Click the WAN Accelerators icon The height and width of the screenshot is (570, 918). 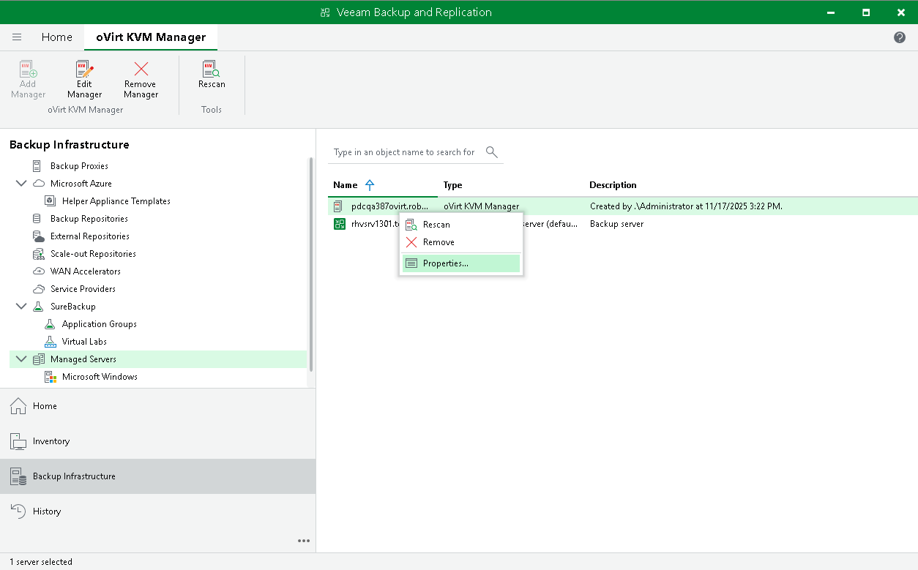(39, 271)
